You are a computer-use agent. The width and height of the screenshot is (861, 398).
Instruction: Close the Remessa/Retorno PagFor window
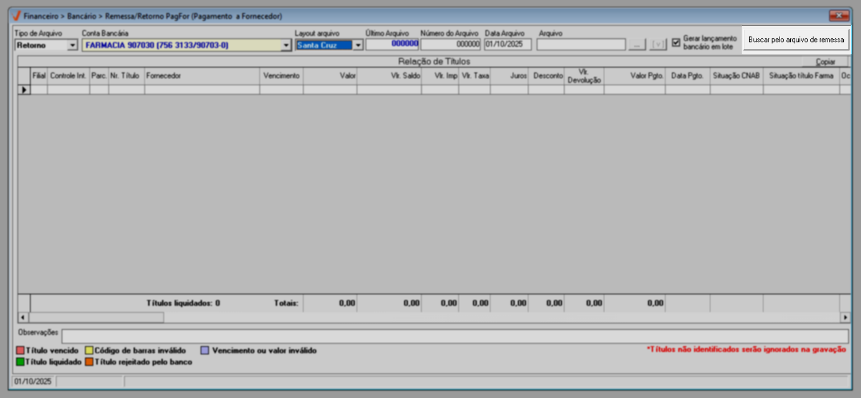pos(839,16)
